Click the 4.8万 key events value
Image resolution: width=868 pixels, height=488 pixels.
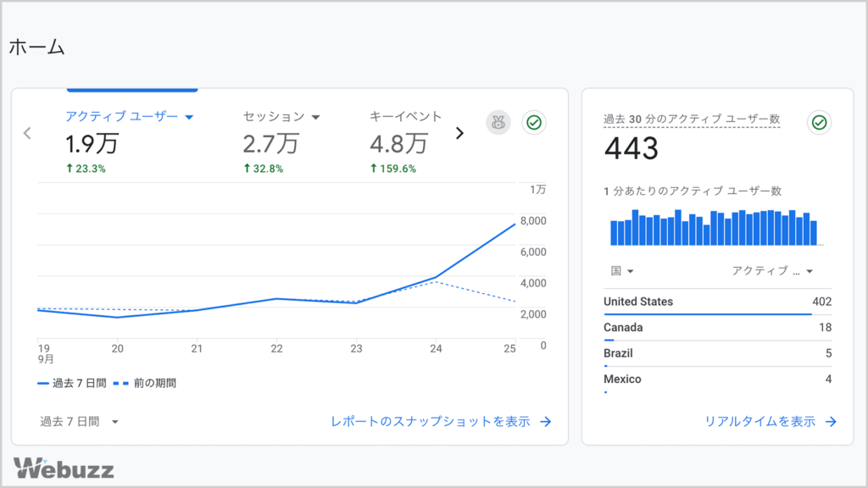pyautogui.click(x=398, y=144)
